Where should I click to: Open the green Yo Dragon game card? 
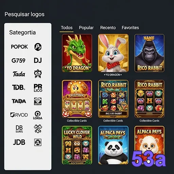[77, 53]
